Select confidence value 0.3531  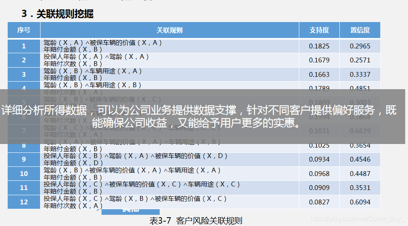tap(360, 188)
